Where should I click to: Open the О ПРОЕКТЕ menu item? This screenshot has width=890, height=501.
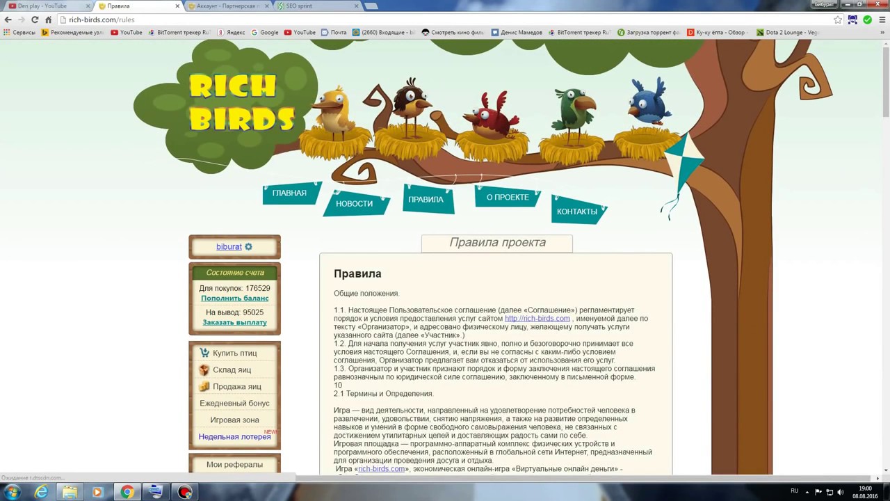coord(508,197)
